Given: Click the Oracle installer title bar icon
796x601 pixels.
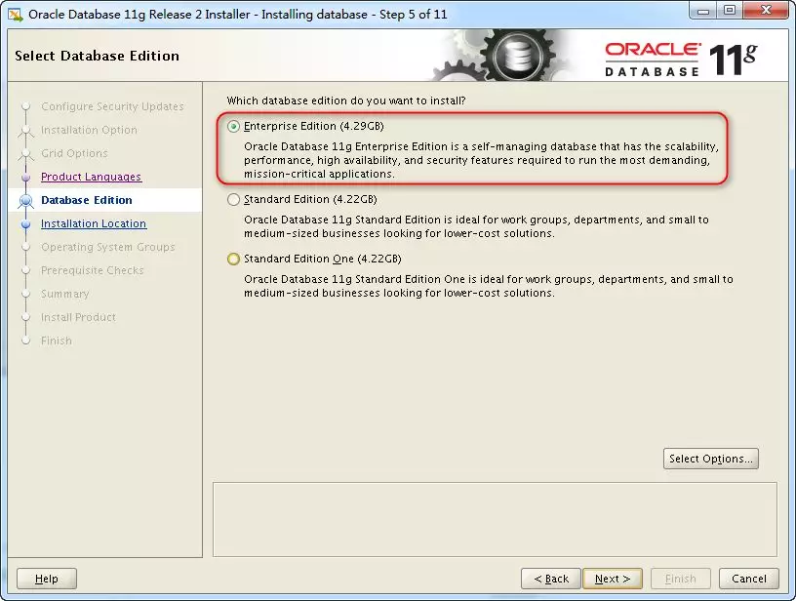Looking at the screenshot, I should [x=16, y=15].
